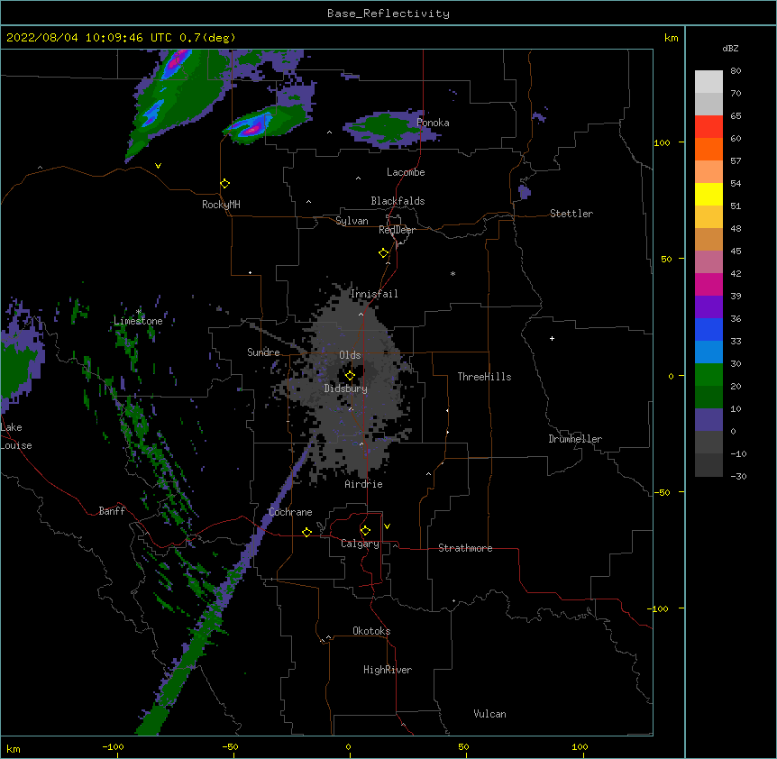Click the Vulcan city label
The image size is (777, 759).
pos(489,714)
